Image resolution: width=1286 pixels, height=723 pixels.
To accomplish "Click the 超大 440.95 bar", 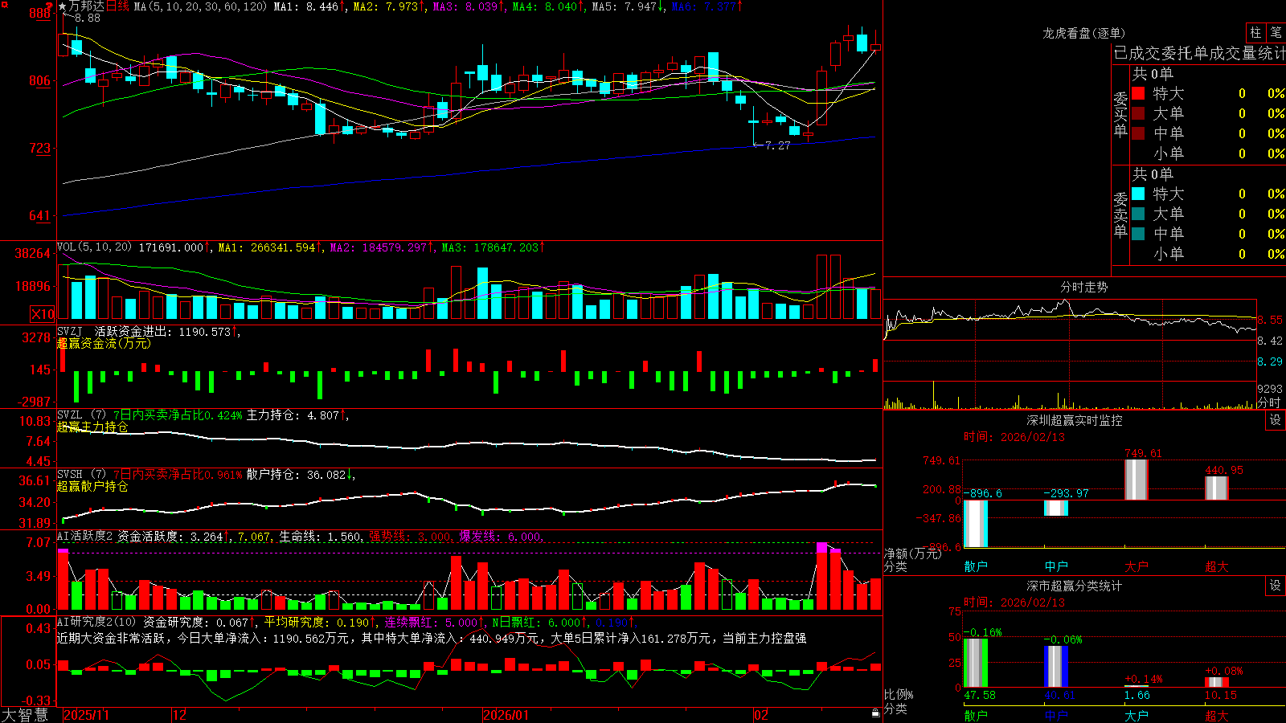I will tap(1217, 488).
